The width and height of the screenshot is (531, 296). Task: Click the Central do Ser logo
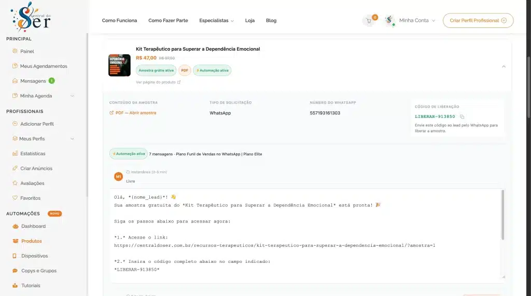point(31,16)
